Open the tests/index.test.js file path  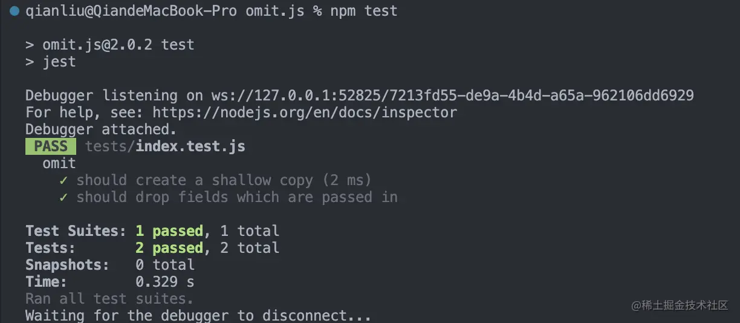tap(165, 146)
